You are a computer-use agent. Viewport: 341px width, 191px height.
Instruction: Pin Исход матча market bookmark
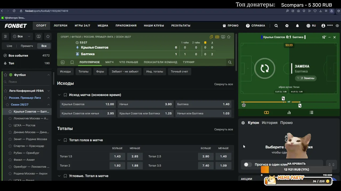click(x=65, y=95)
